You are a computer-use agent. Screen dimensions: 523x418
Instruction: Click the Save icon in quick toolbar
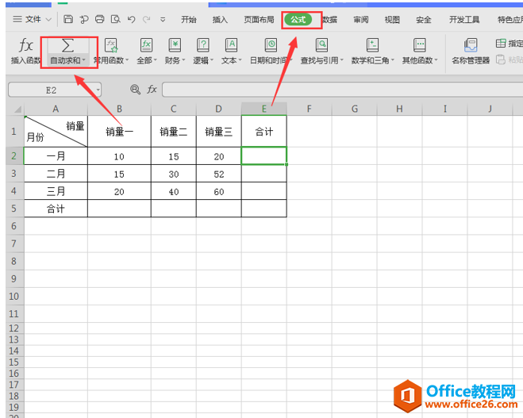68,19
